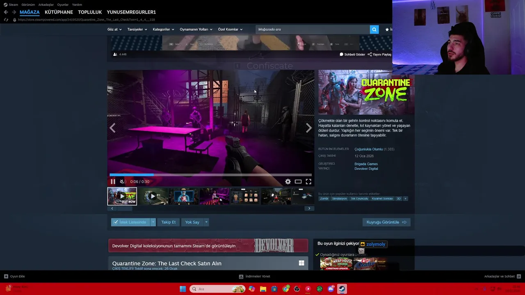The image size is (525, 295).
Task: Add a tag with plus button
Action: click(x=405, y=199)
